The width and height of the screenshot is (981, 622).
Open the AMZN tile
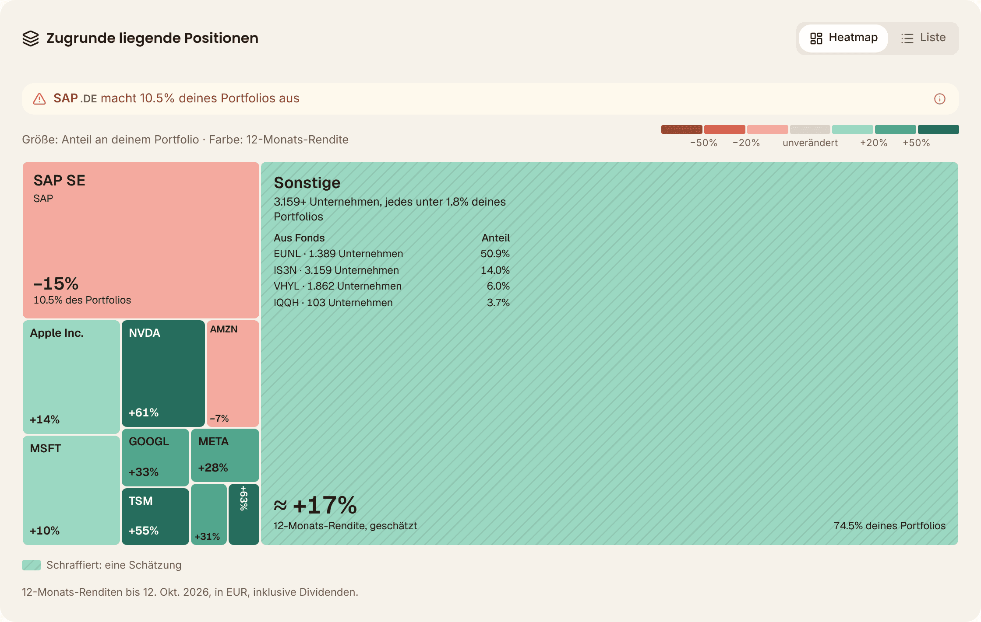coord(233,374)
